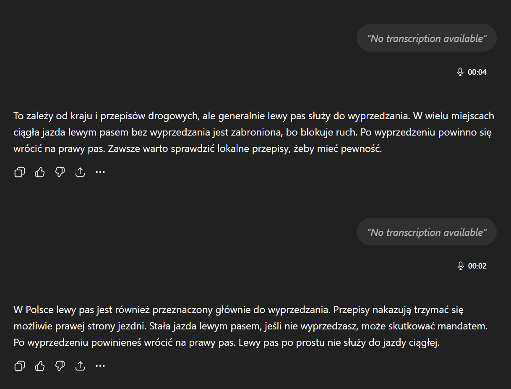Expand more options under the "W Polsce" response
The width and height of the screenshot is (511, 389).
pos(100,366)
